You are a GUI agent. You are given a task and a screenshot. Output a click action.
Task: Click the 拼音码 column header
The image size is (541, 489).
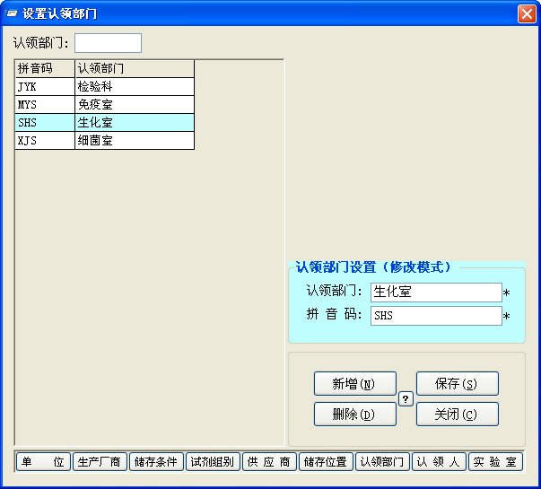tap(45, 68)
